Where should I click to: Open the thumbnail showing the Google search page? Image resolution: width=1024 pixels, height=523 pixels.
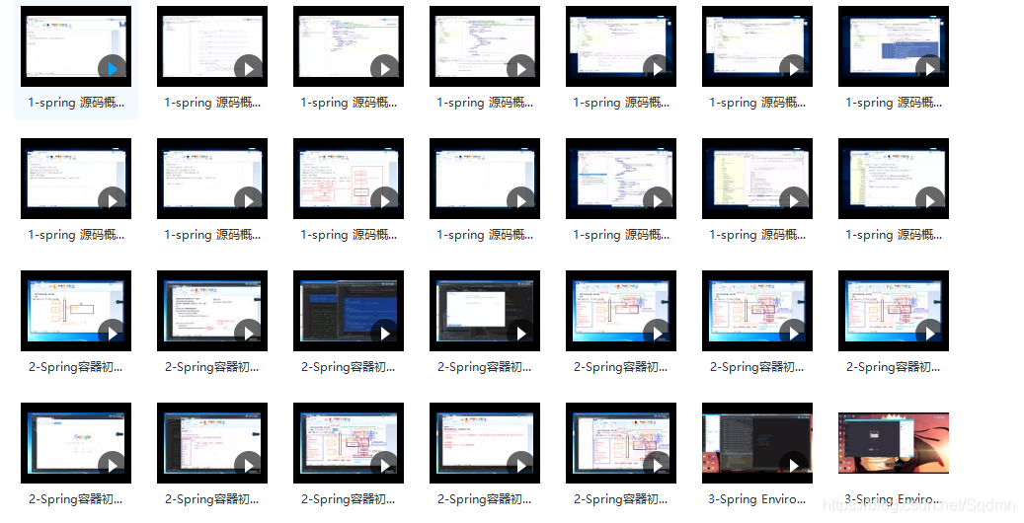76,443
